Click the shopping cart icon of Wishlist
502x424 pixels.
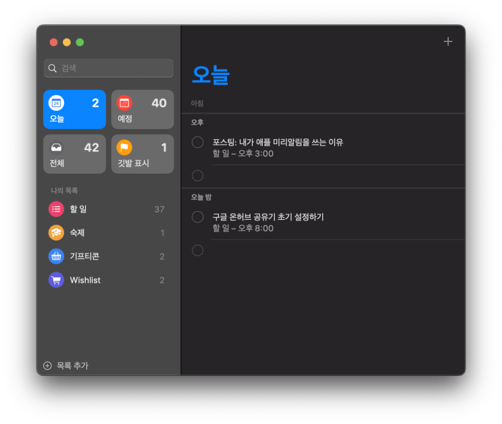tap(56, 280)
